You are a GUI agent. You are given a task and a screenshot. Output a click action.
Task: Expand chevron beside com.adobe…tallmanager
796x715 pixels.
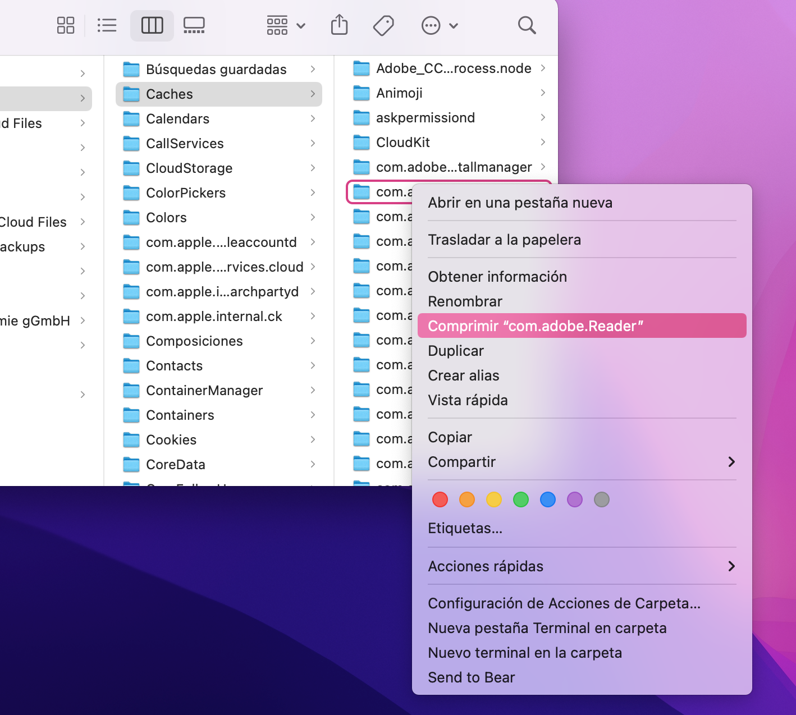coord(543,167)
